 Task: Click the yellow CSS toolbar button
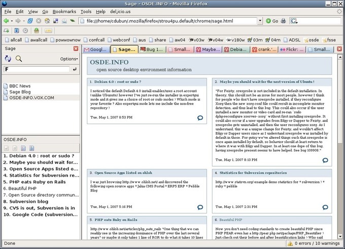click(48, 30)
